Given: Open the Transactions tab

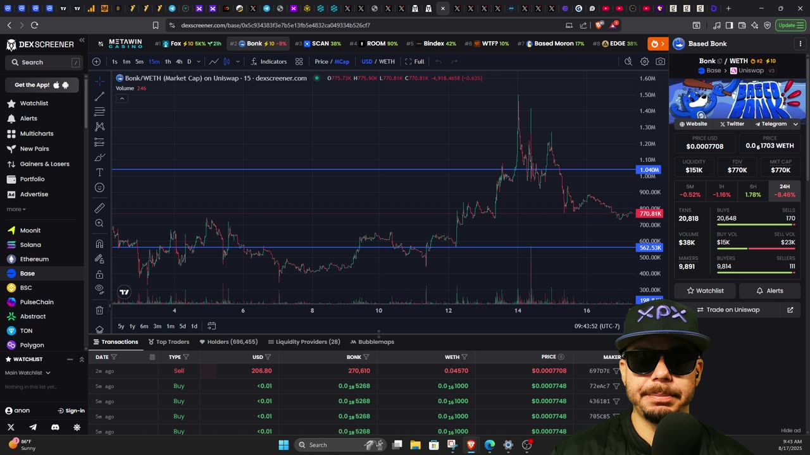Looking at the screenshot, I should point(115,342).
